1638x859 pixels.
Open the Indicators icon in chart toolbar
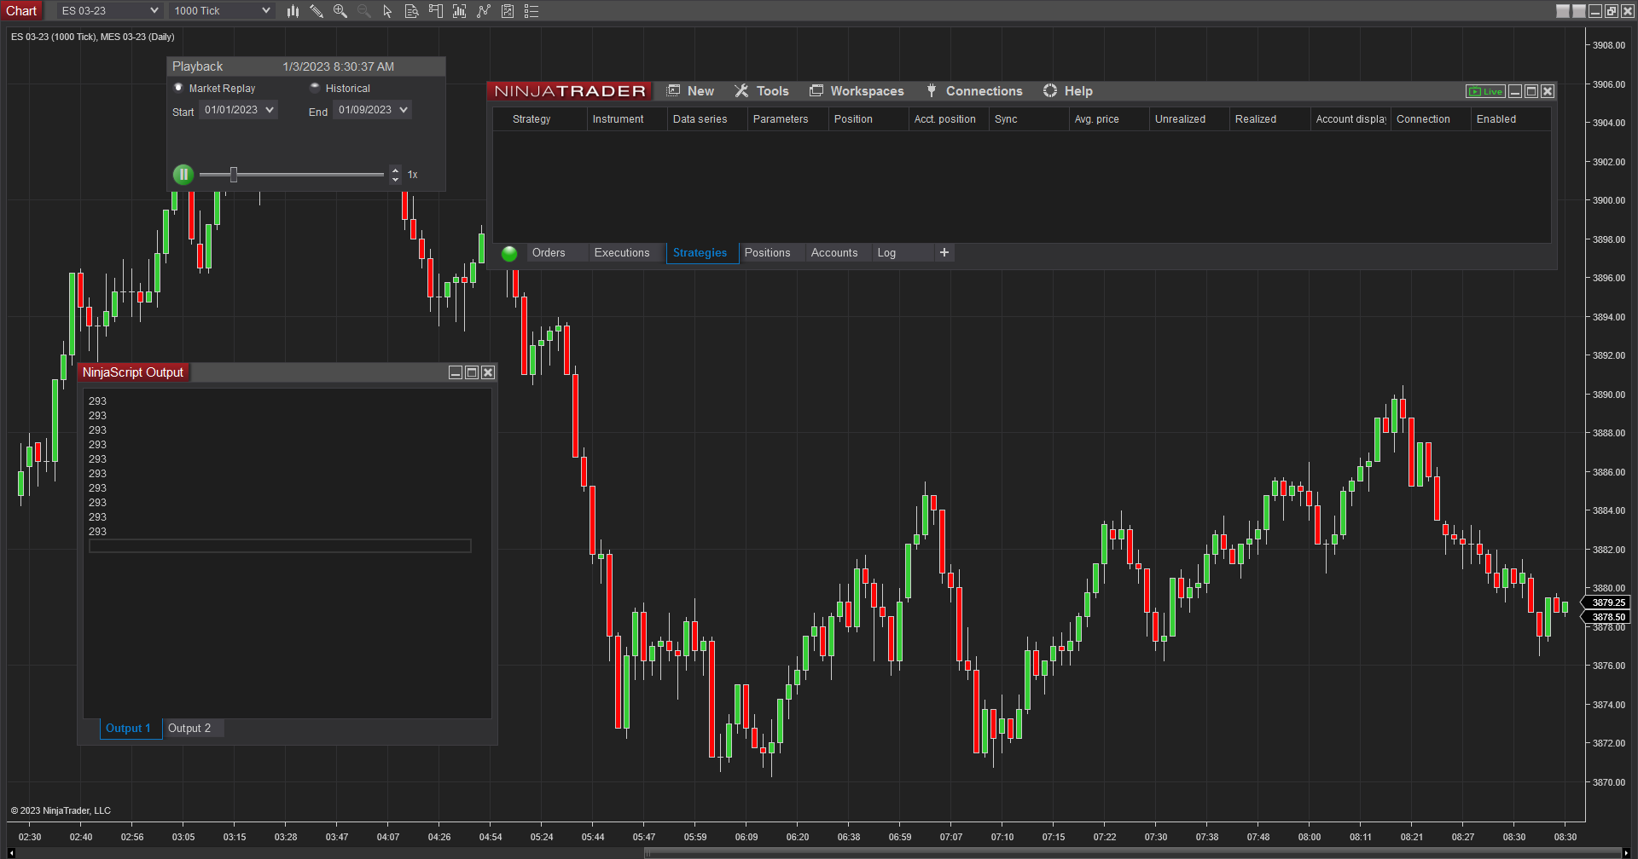coord(460,11)
